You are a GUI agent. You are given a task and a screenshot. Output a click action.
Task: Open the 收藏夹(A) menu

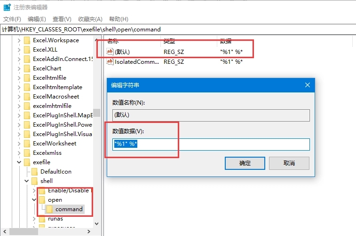[90, 19]
